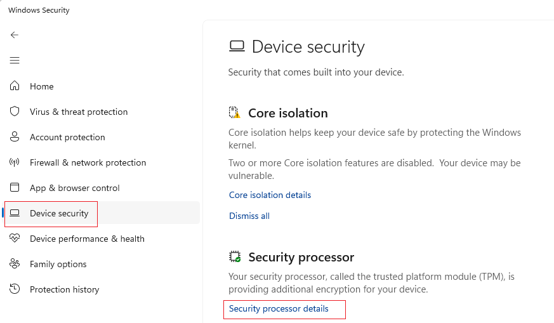This screenshot has height=323, width=554.
Task: Click the laptop icon beside Device security heading
Action: 237,46
